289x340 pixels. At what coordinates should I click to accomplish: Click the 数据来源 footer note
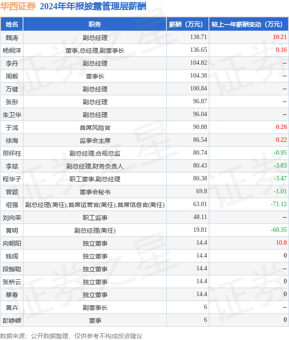71,336
